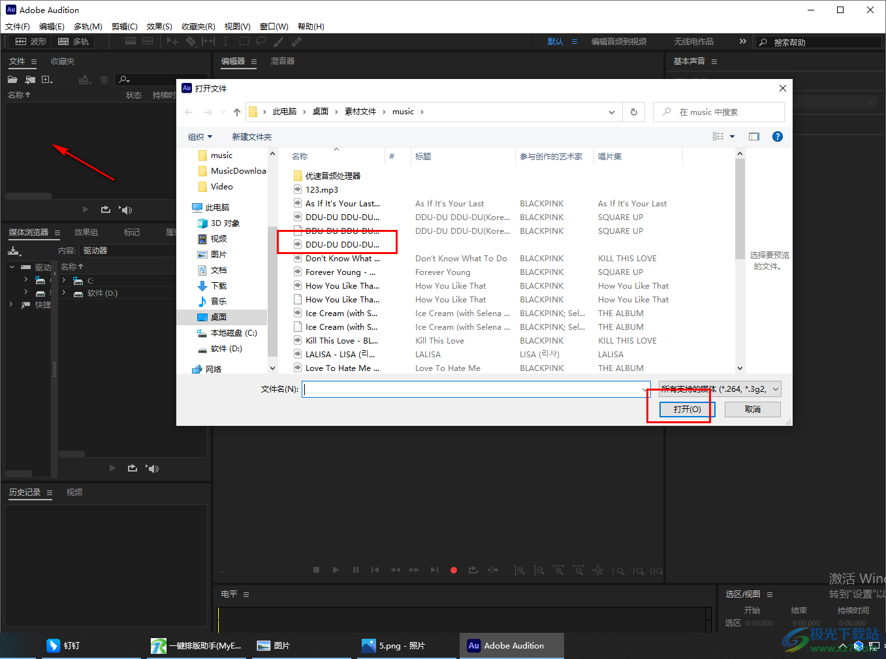
Task: Refresh the music folder in dialog
Action: (x=633, y=112)
